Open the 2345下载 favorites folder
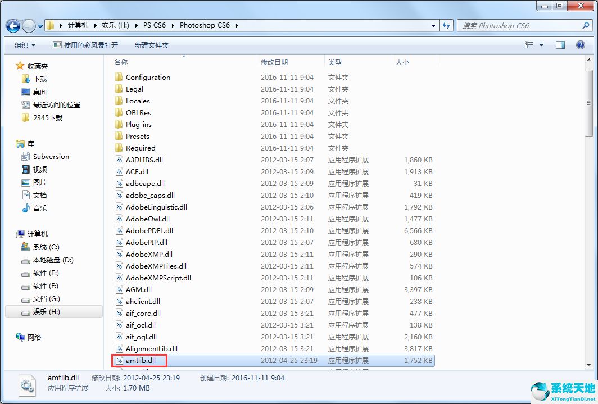Image resolution: width=598 pixels, height=404 pixels. coord(48,118)
